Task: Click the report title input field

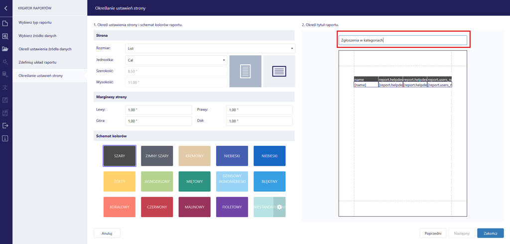Action: pyautogui.click(x=402, y=40)
